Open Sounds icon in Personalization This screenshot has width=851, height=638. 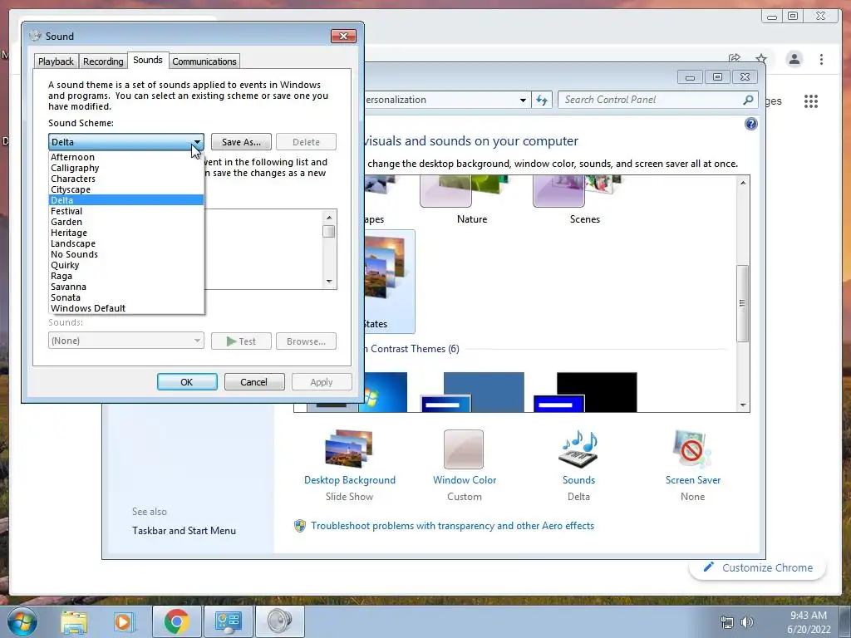click(x=578, y=449)
